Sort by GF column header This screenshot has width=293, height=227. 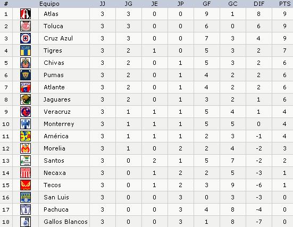click(206, 4)
